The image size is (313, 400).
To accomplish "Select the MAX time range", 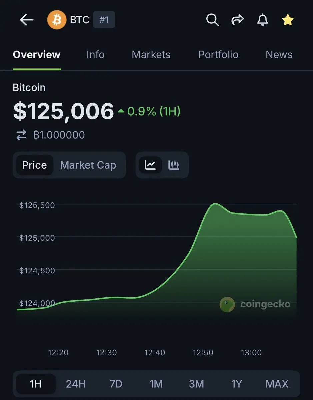I will [277, 384].
